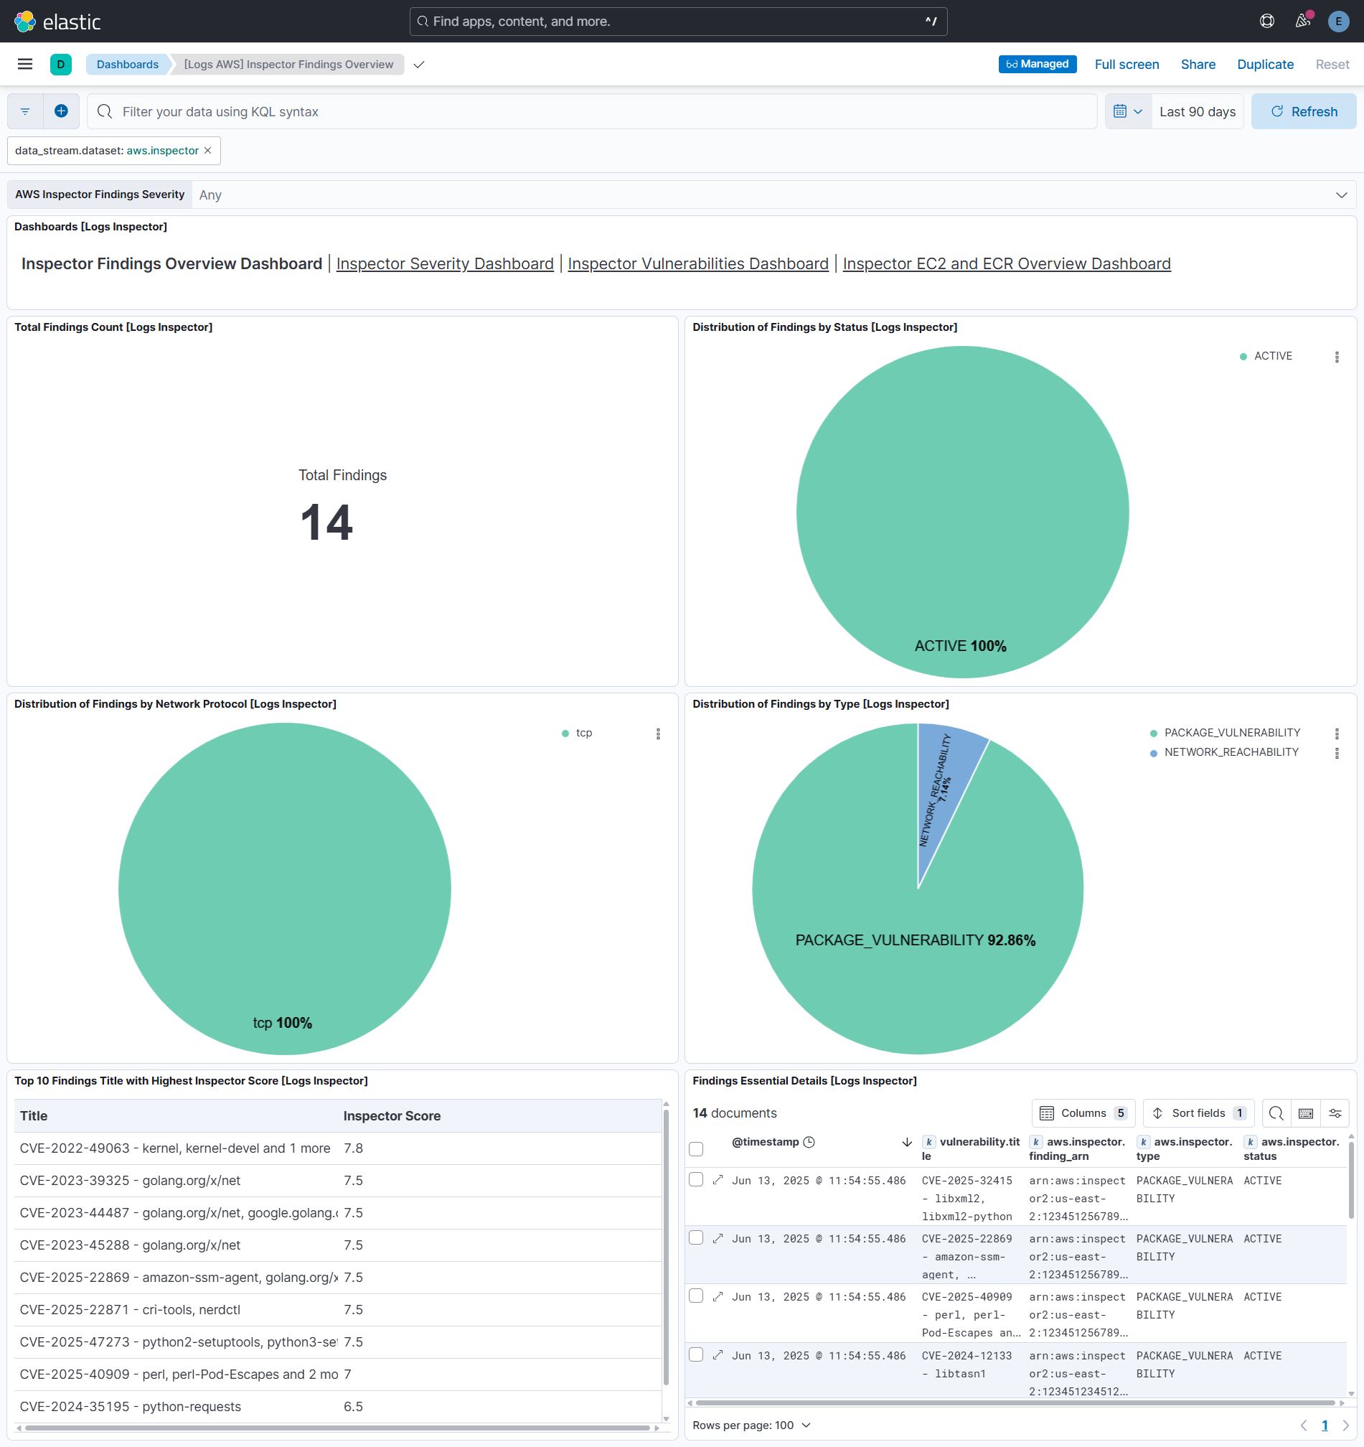Image resolution: width=1364 pixels, height=1447 pixels.
Task: Open the Sort fields menu
Action: [x=1198, y=1113]
